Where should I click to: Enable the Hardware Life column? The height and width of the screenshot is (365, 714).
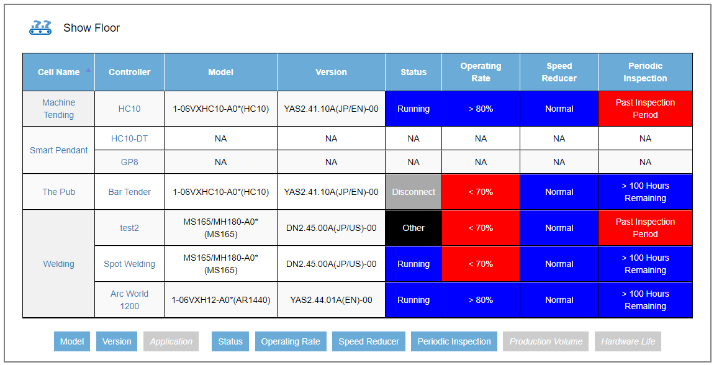pos(628,341)
